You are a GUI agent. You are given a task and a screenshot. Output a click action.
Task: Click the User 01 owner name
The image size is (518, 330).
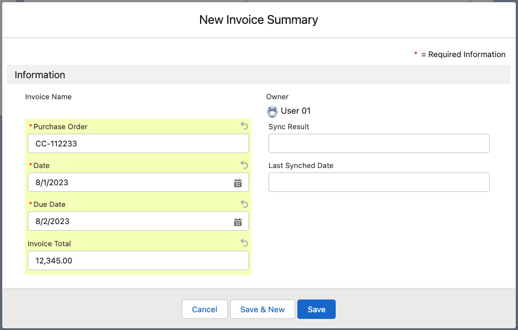(x=296, y=111)
